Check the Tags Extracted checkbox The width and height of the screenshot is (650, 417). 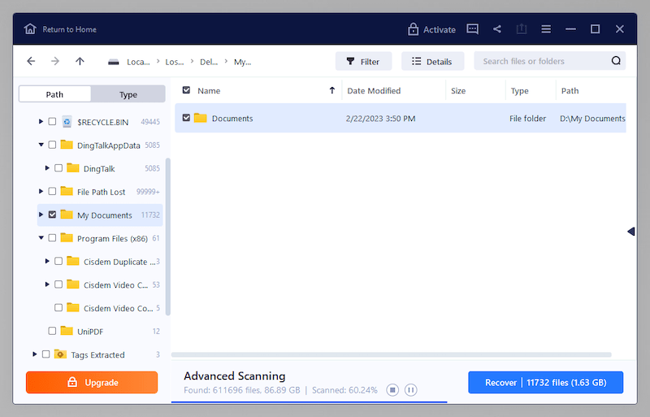pyautogui.click(x=46, y=354)
